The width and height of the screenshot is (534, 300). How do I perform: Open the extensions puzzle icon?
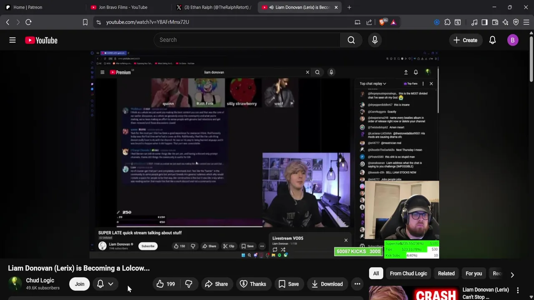click(447, 22)
